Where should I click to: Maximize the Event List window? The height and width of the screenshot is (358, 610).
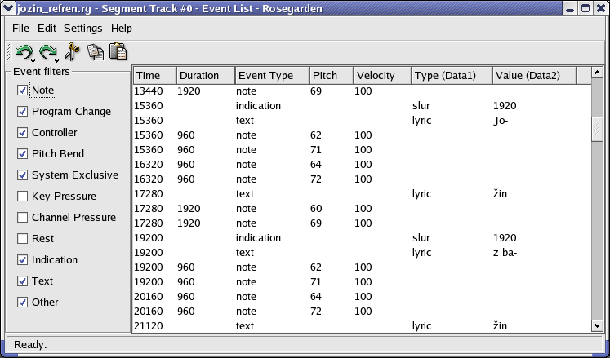coord(586,8)
